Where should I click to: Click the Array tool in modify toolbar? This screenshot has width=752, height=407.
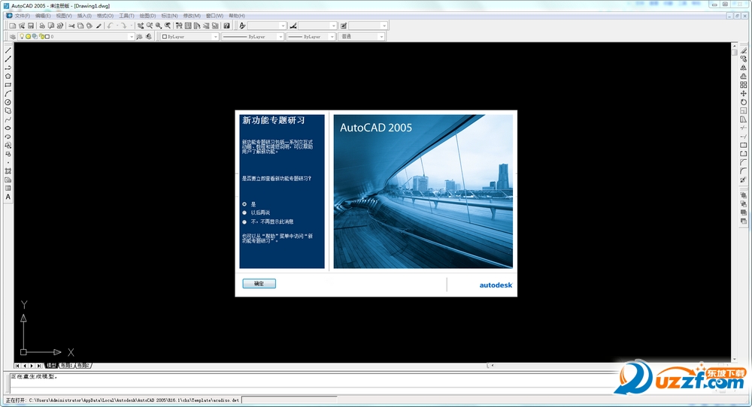click(x=744, y=85)
